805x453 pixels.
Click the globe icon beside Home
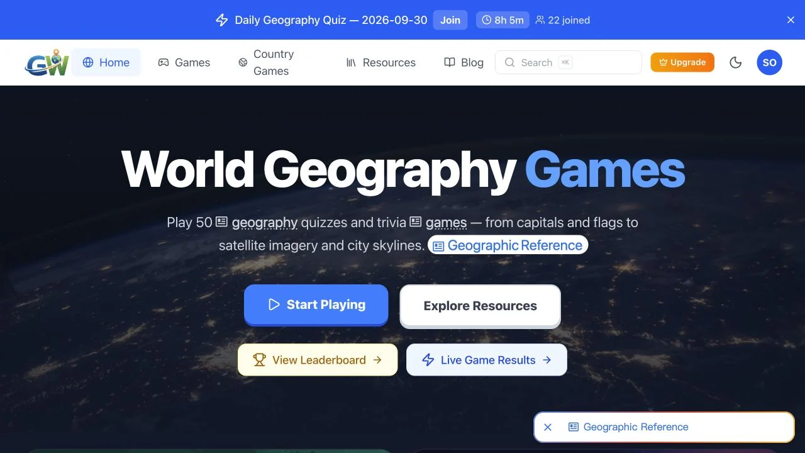[x=88, y=62]
